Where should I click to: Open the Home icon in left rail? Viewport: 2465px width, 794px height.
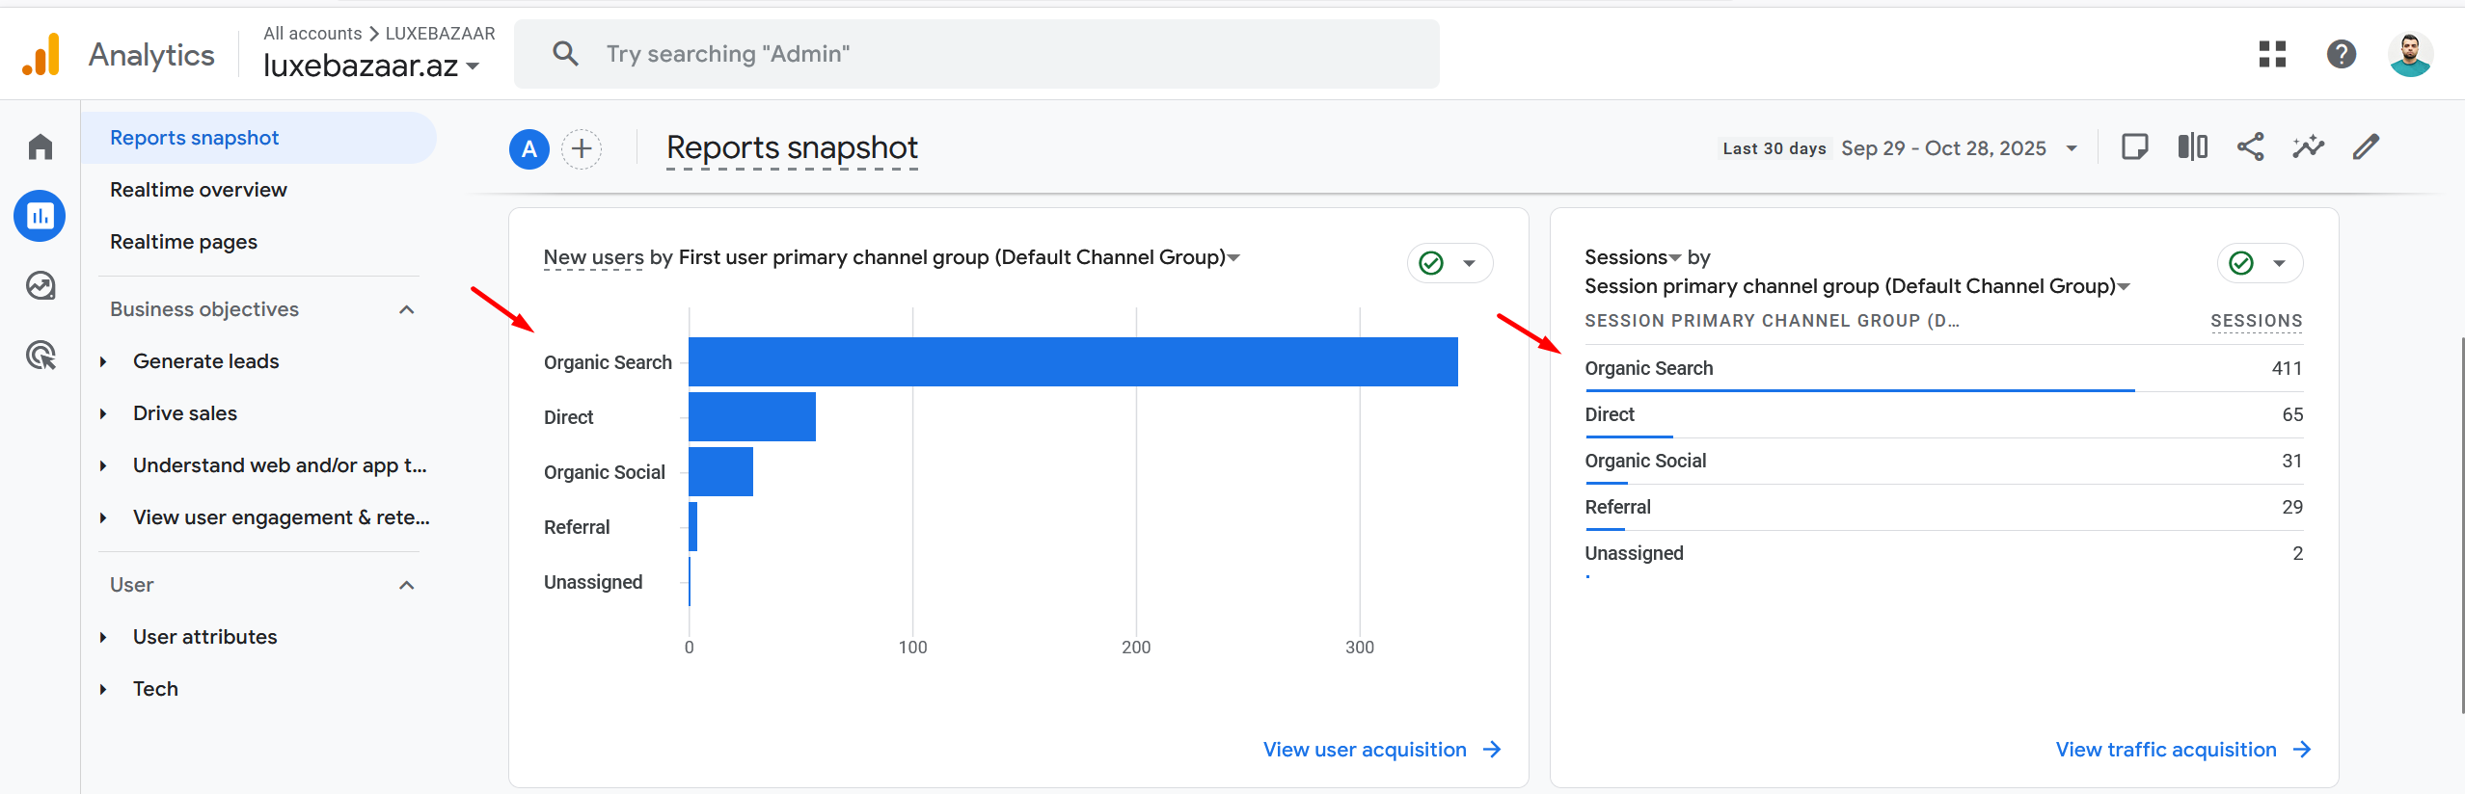(41, 146)
